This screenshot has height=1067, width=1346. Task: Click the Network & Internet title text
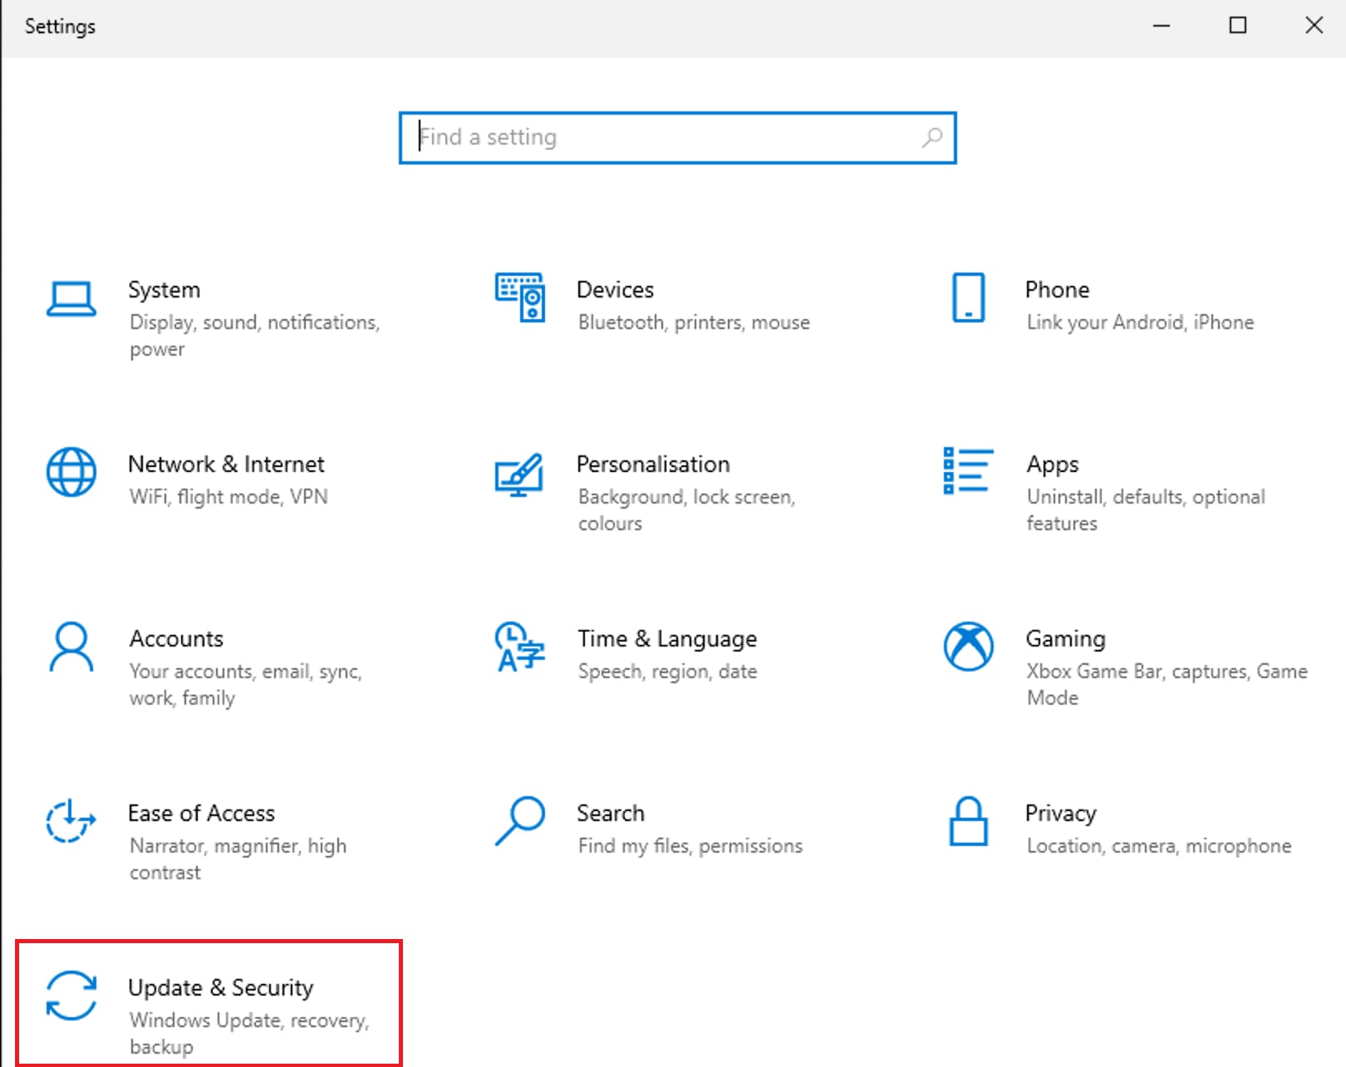(x=226, y=464)
